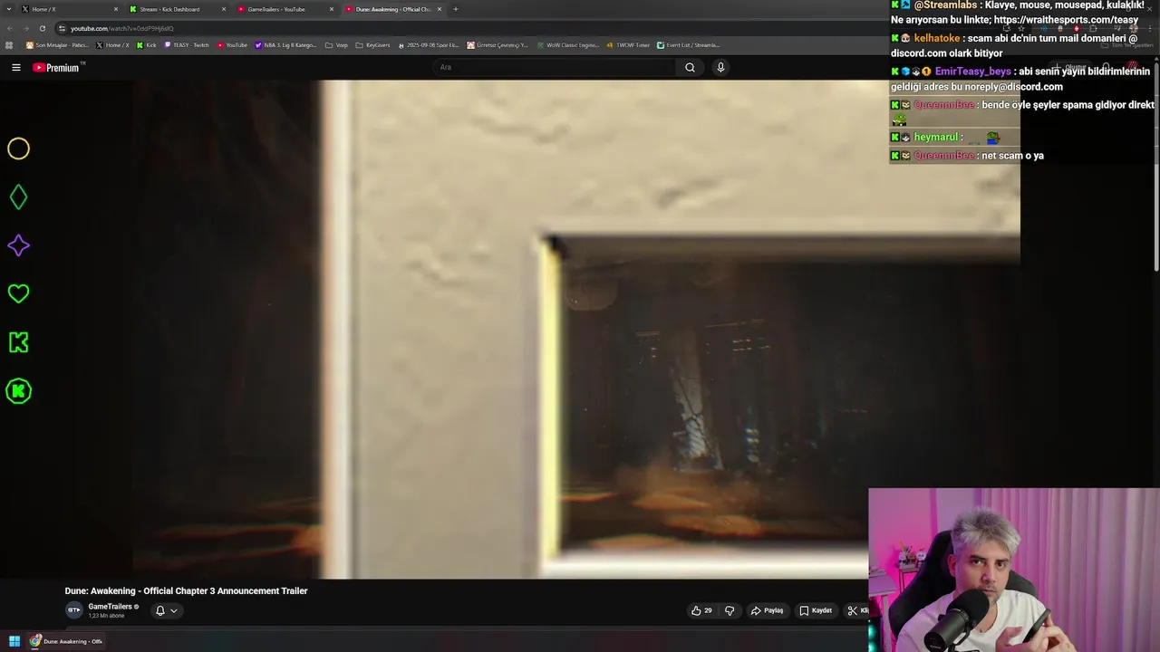Click chat username EmirTeasy_beys
The width and height of the screenshot is (1160, 652).
[972, 71]
